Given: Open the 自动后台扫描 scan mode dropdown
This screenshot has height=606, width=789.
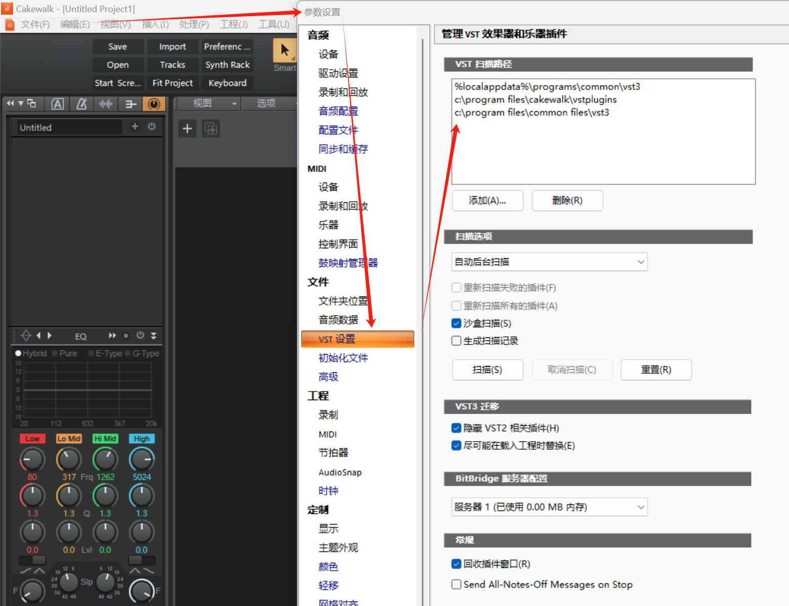Looking at the screenshot, I should click(x=549, y=262).
